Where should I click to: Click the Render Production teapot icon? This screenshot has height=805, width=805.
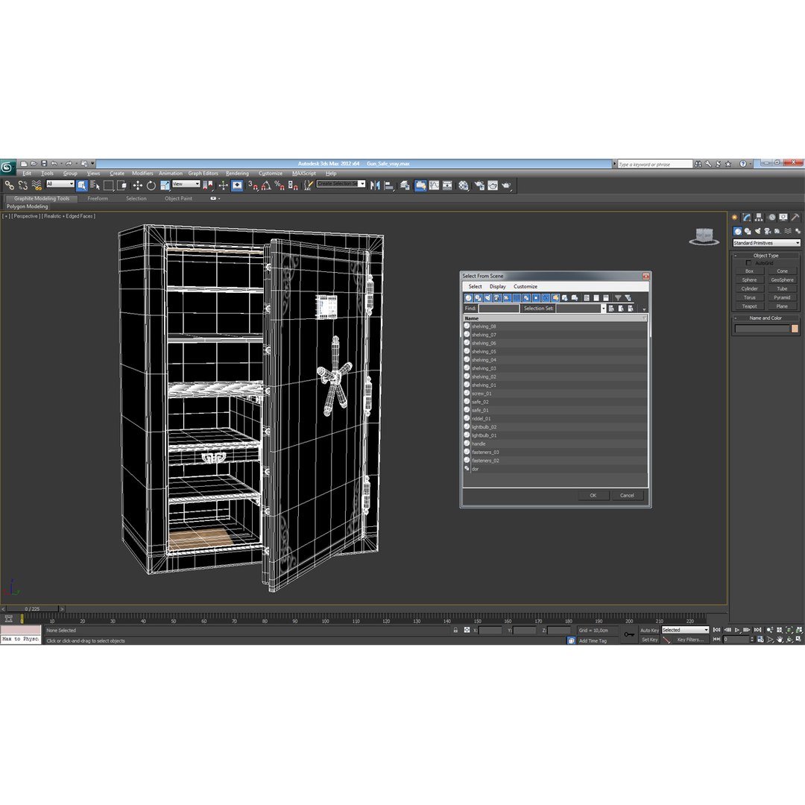(507, 186)
